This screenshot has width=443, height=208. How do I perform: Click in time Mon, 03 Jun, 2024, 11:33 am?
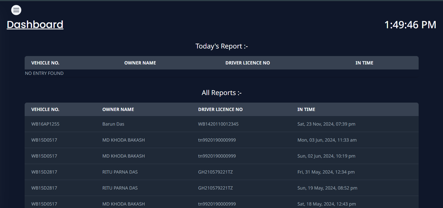[x=327, y=140]
